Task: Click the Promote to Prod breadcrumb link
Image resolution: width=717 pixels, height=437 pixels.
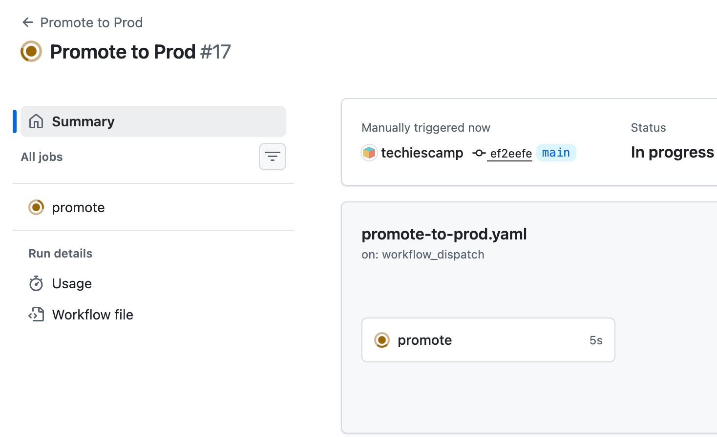Action: [x=91, y=22]
